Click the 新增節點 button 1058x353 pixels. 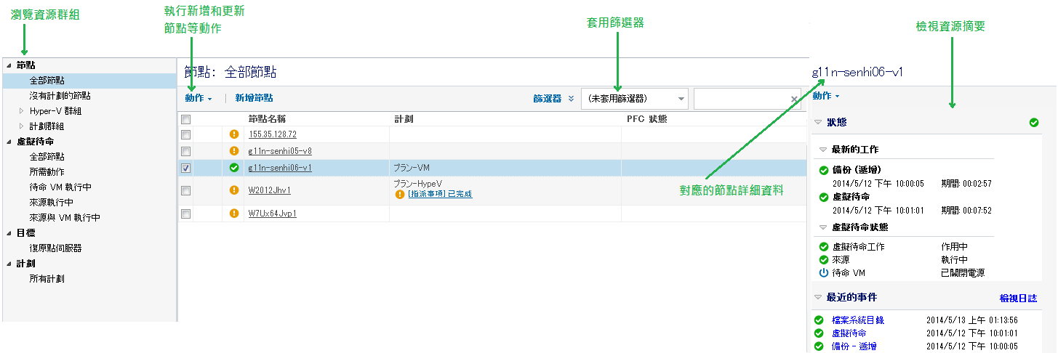254,98
